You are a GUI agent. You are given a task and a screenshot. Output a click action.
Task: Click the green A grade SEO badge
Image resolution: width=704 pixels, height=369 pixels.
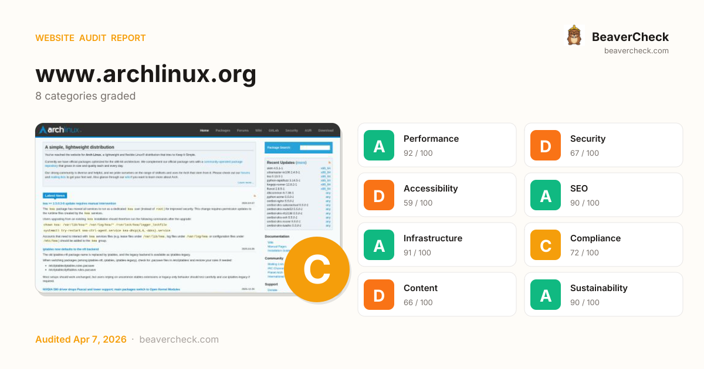[x=546, y=195]
